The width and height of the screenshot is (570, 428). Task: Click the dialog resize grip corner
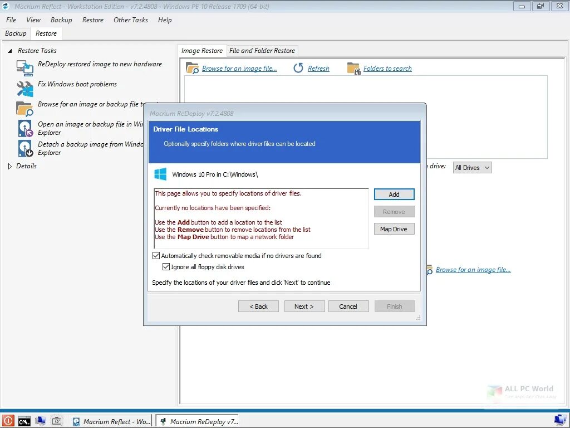point(418,318)
